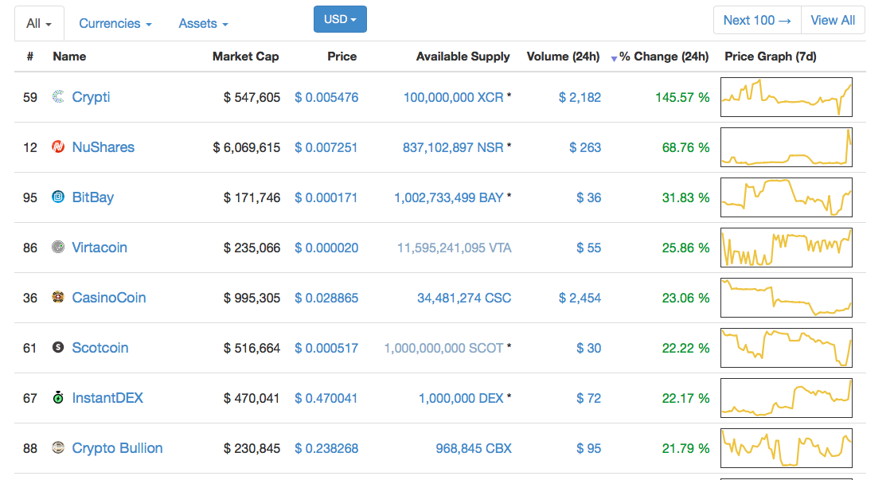The image size is (894, 480).
Task: Click the CasinoCoin logo icon
Action: [x=58, y=298]
